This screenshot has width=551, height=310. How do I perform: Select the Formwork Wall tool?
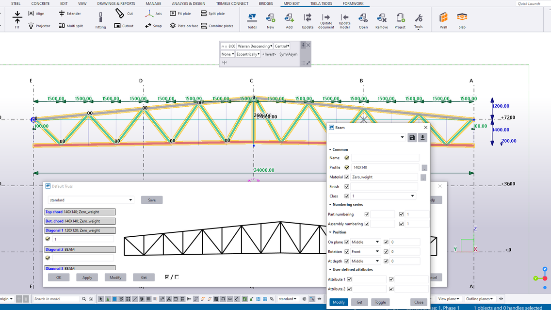coord(443,21)
